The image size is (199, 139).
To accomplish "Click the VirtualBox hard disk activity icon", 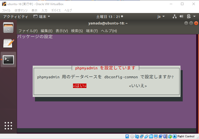I will pos(127,136).
